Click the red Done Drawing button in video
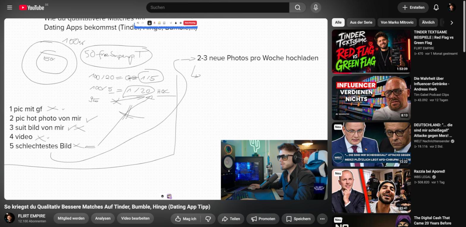Image resolution: width=466 pixels, height=227 pixels. coord(190,23)
